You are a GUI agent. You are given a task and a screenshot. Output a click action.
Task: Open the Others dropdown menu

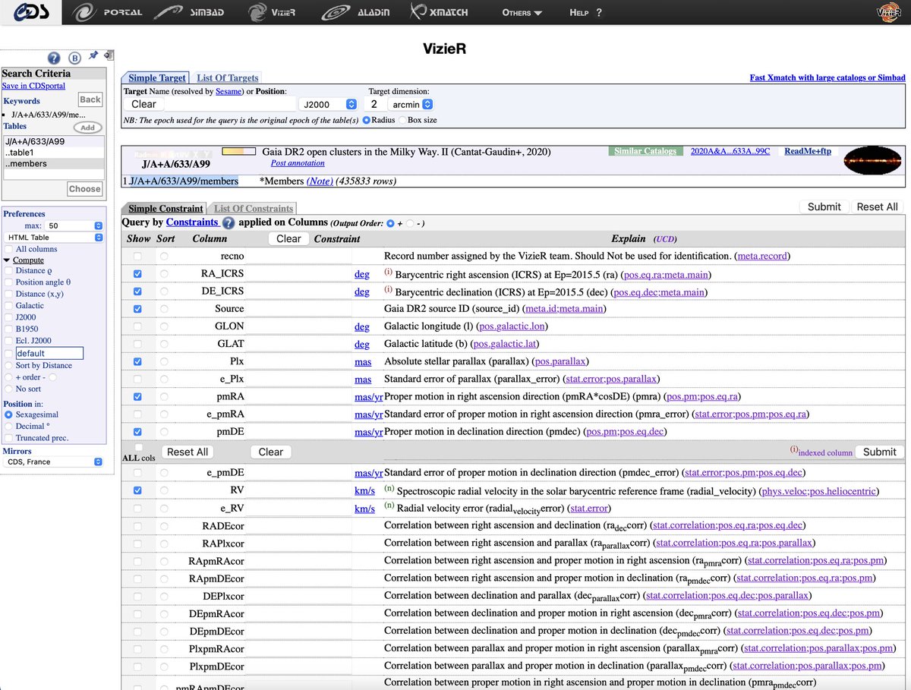pos(522,13)
